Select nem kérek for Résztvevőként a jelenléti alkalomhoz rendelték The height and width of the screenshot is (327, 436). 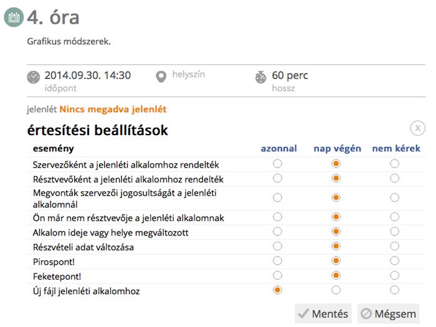[394, 178]
